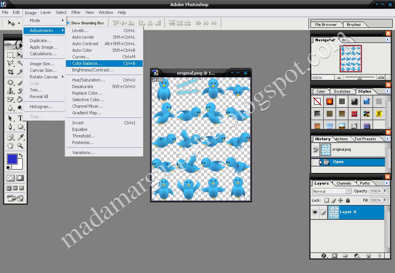395x273 pixels.
Task: Select the Healing Brush tool
Action: [10, 82]
